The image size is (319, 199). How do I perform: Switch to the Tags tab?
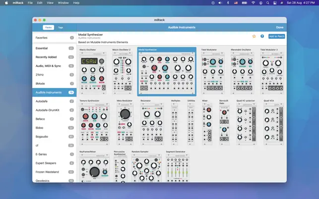[61, 27]
